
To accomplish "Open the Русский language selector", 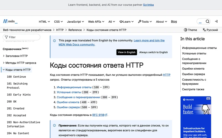I will coord(210,30).
